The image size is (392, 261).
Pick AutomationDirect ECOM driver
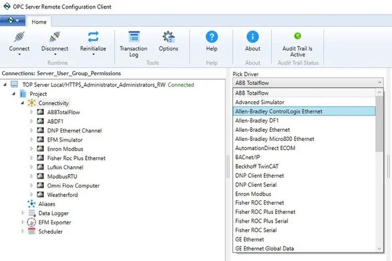(304, 148)
